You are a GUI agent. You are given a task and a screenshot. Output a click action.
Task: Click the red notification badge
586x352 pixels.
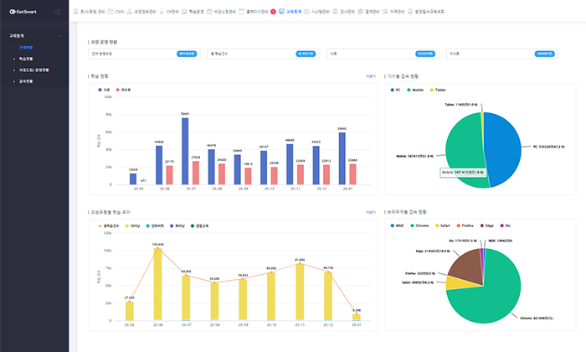273,13
